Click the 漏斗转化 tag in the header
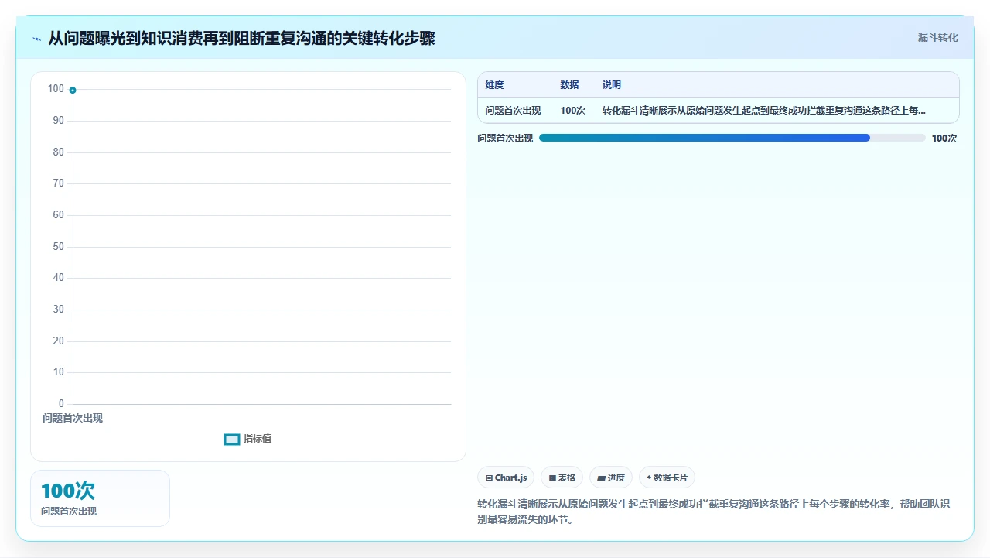990x558 pixels. (937, 37)
